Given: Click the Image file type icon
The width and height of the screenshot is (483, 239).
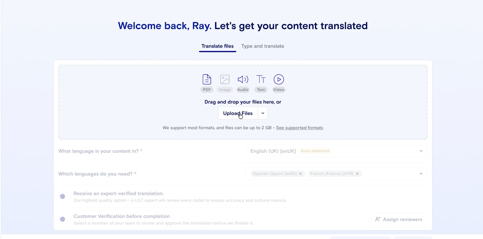Looking at the screenshot, I should click(225, 79).
